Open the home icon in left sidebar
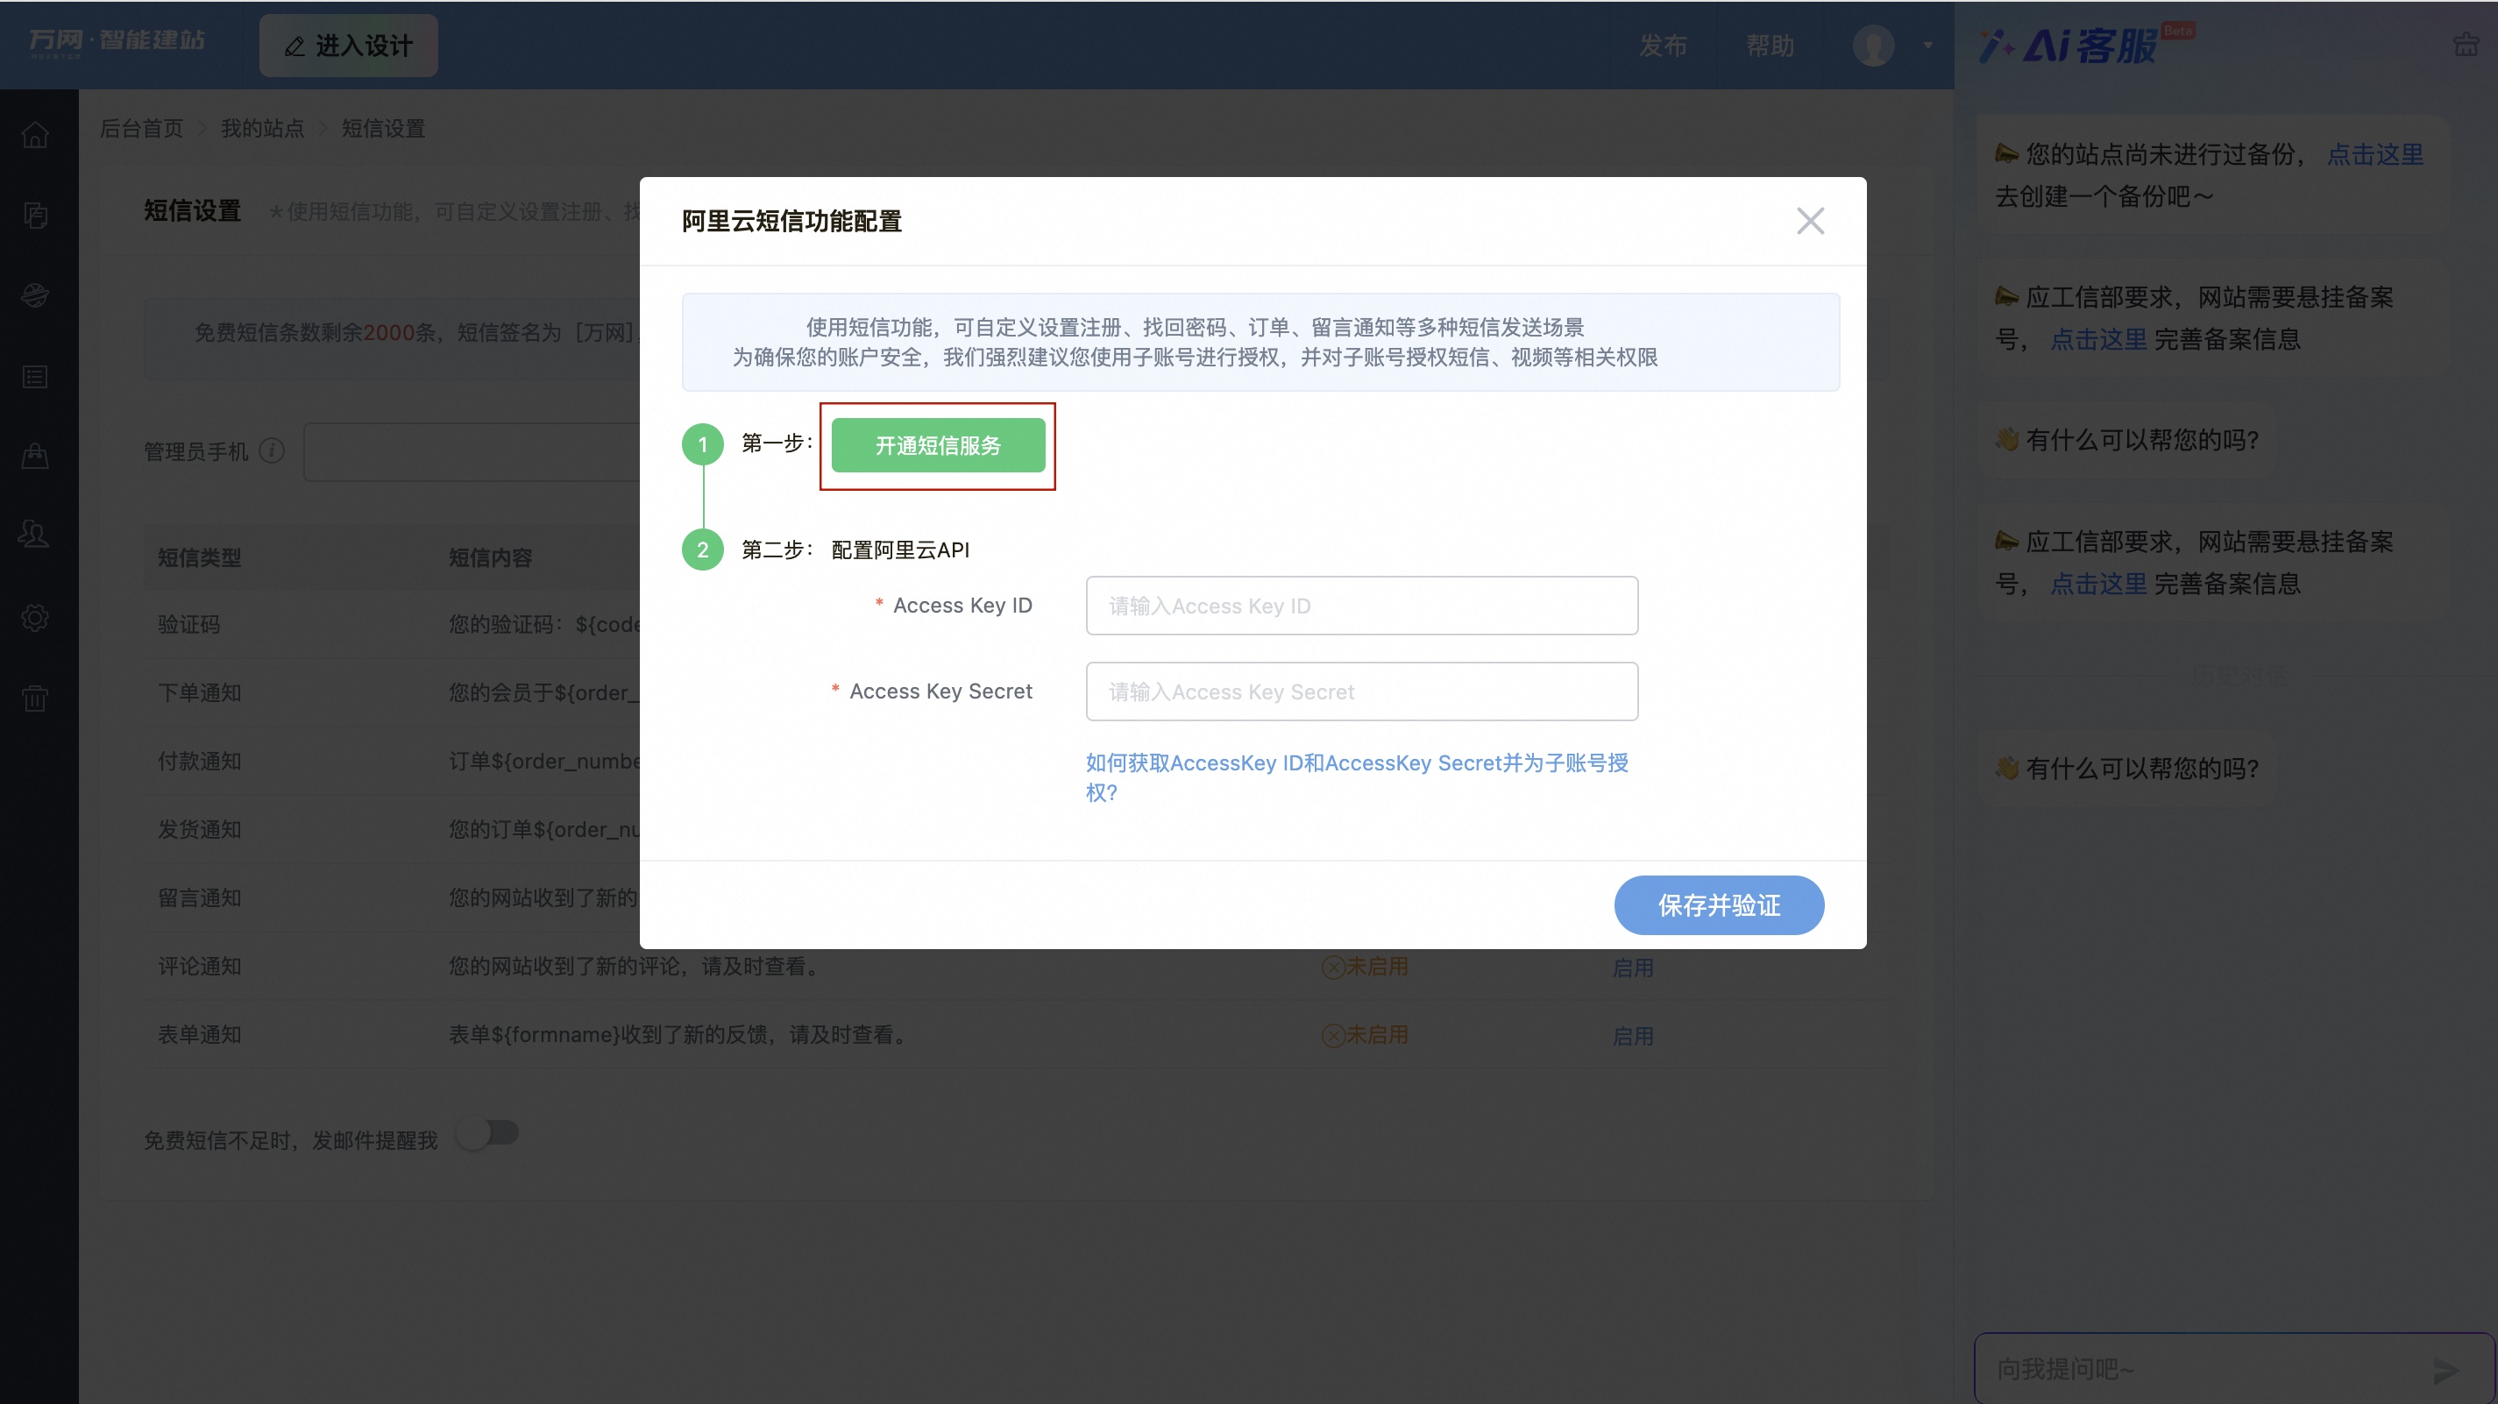The width and height of the screenshot is (2498, 1404). 35,135
